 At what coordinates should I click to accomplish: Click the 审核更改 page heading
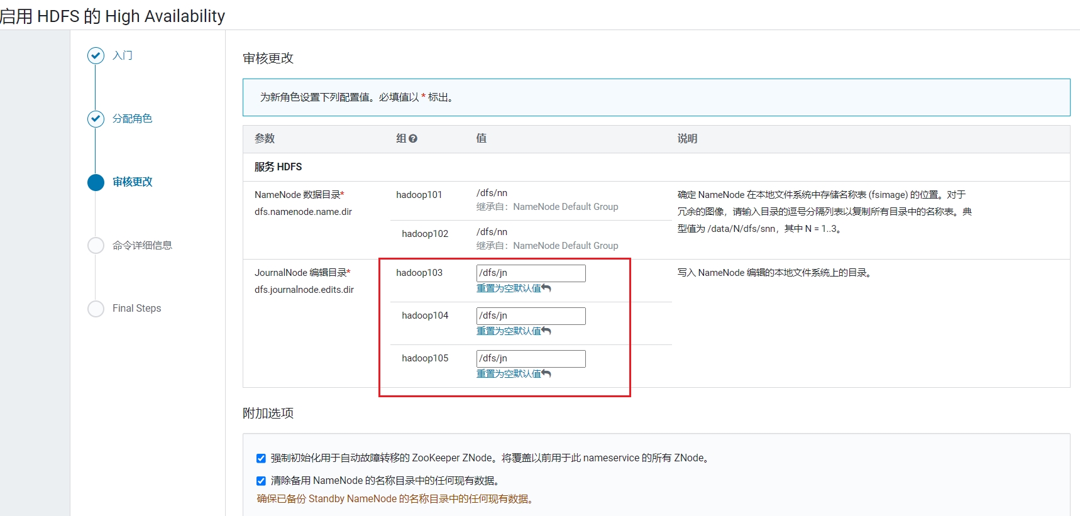268,58
